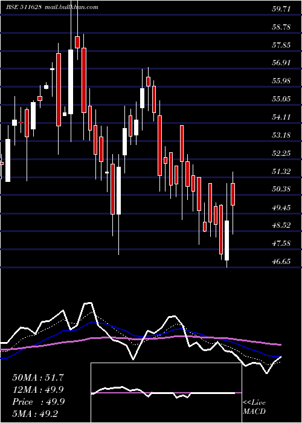302x423 pixels.
Task: Click the <<Live MACD label
Action: coord(254,407)
